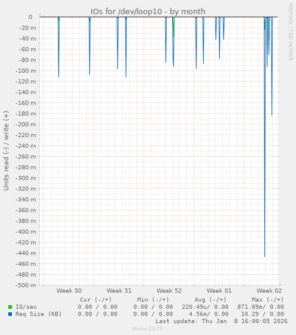296x335 pixels.
Task: Click the 'Avg (-/+)' column header
Action: [210, 300]
